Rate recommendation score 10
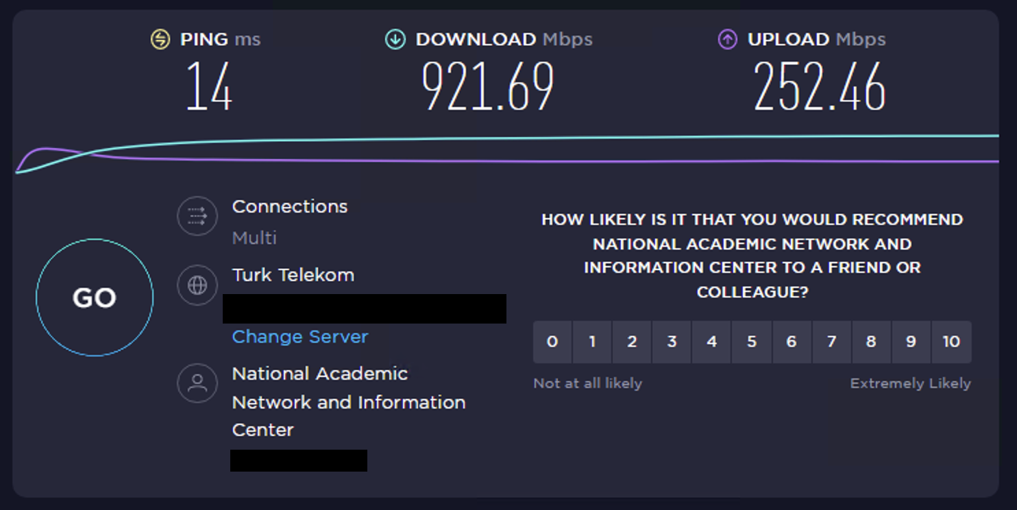1017x510 pixels. [x=951, y=341]
